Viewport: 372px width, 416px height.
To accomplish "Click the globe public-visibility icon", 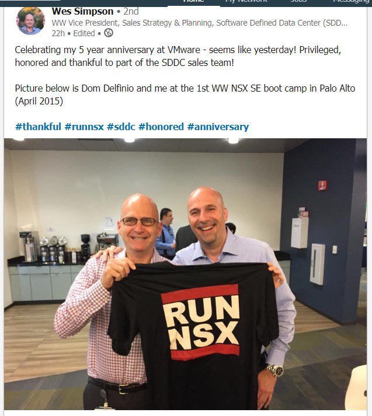I will click(x=109, y=33).
